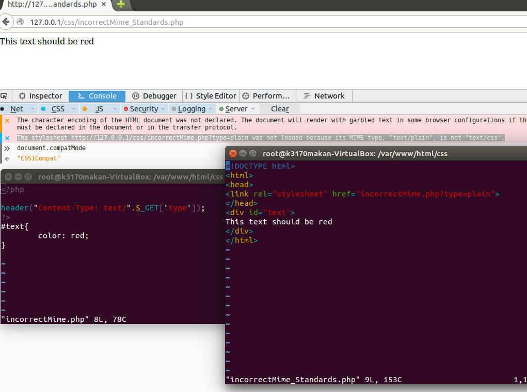Click the orange warning icon on the encoding message

(7, 120)
